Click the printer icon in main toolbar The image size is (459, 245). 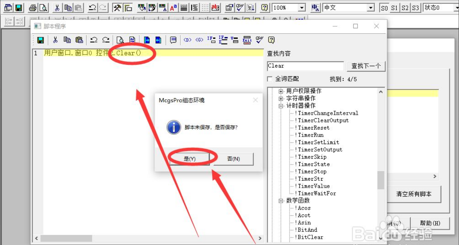click(x=32, y=7)
